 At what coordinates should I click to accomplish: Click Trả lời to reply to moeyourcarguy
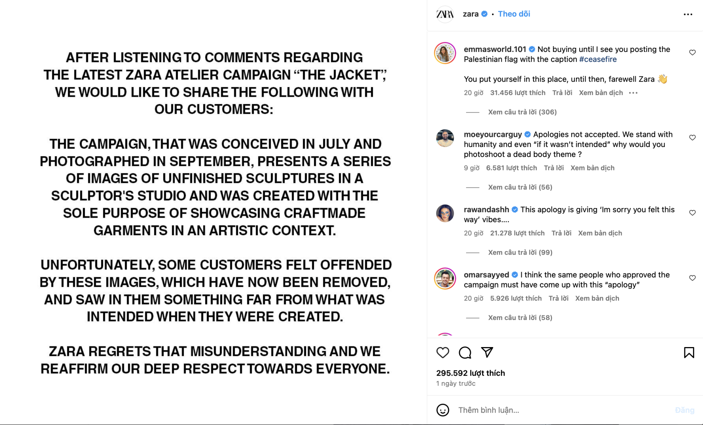(554, 168)
